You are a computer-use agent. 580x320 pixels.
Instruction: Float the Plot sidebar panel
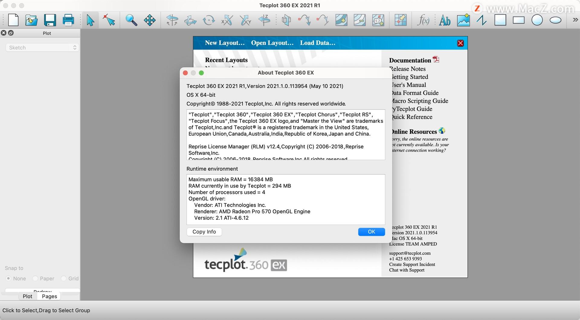[x=11, y=33]
